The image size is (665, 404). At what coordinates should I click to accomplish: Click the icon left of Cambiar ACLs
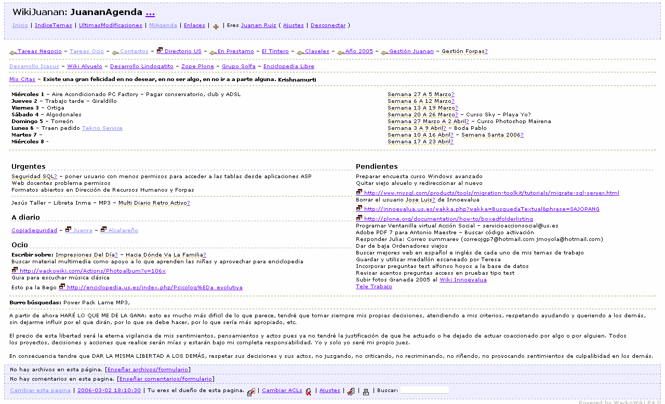[x=251, y=392]
